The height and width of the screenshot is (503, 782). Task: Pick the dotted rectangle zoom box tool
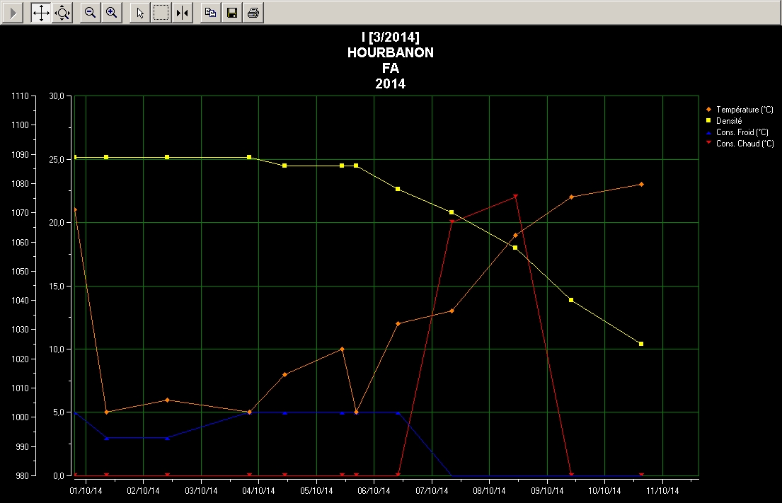point(161,13)
